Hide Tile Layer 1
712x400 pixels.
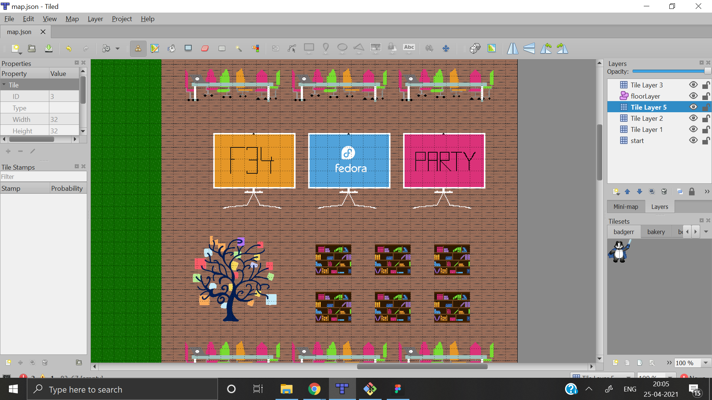coord(693,129)
